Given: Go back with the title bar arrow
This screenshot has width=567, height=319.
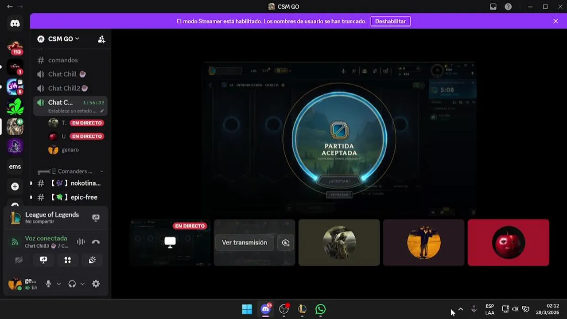Looking at the screenshot, I should [x=10, y=7].
